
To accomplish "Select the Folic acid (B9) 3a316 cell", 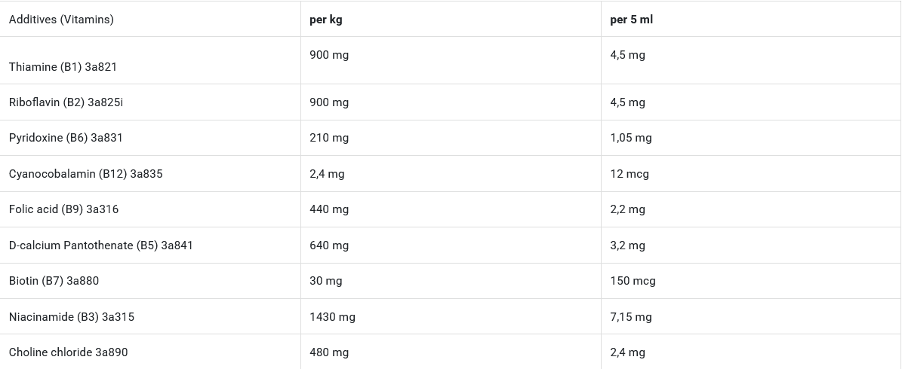I will [63, 209].
